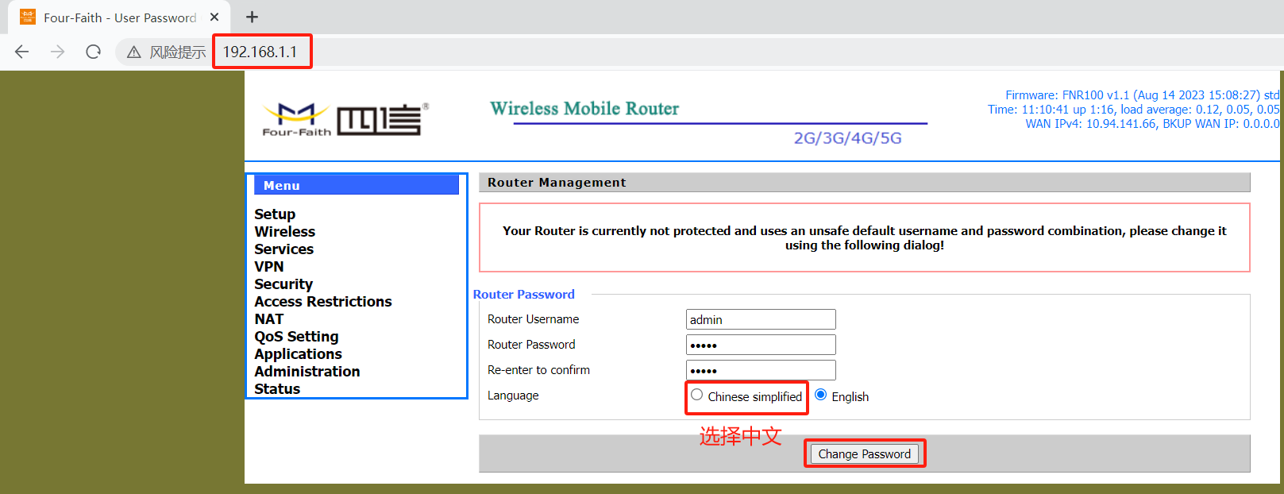The height and width of the screenshot is (494, 1284).
Task: Click the Router Management header
Action: [x=864, y=183]
